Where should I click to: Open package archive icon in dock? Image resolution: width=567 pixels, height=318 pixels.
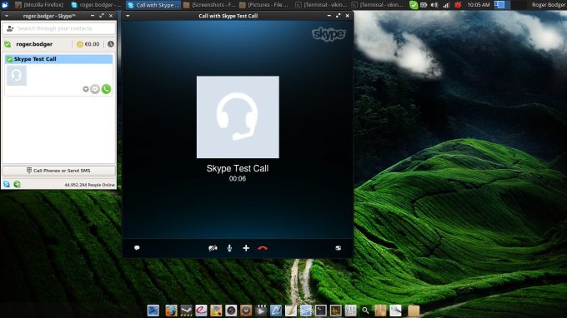point(380,311)
